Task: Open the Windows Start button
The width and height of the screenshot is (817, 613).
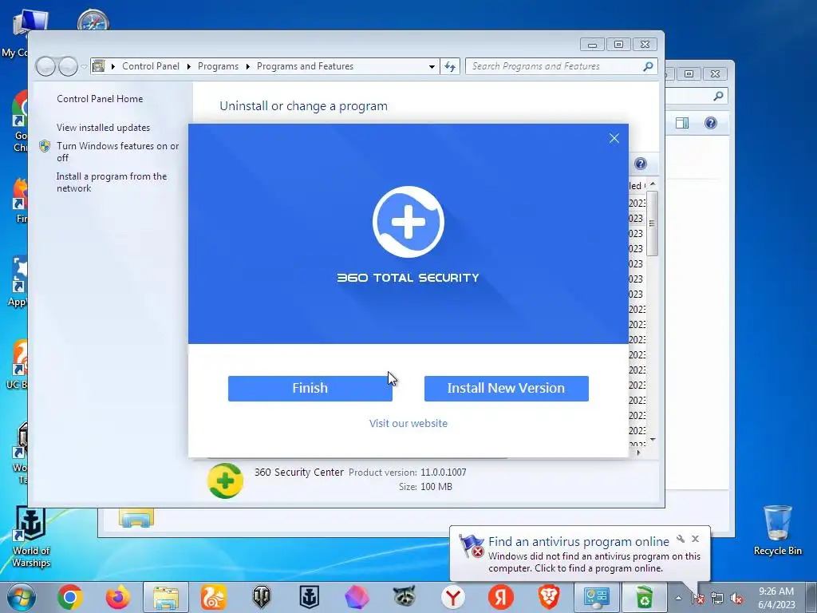Action: click(22, 597)
